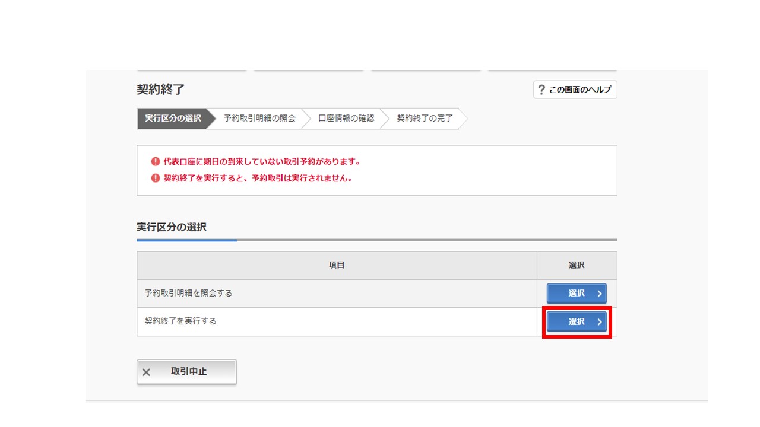760x427 pixels.
Task: Click the red warning icon beside 代表口座 message
Action: pos(156,161)
